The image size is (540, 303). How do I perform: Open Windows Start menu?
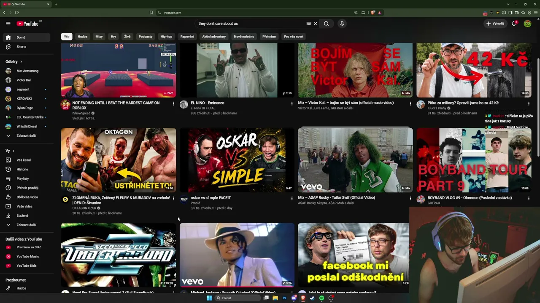click(209, 298)
